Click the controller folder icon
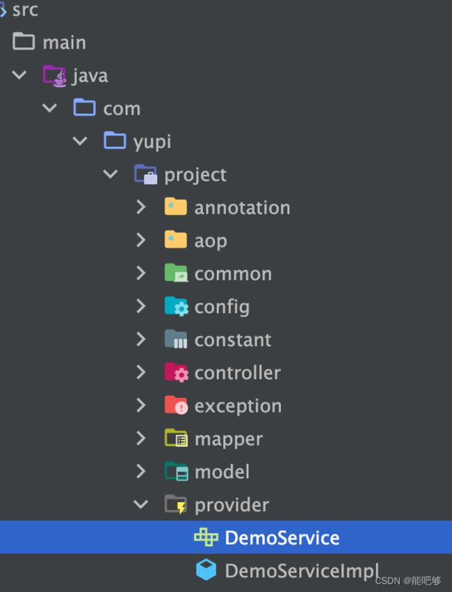The width and height of the screenshot is (452, 592). coord(176,372)
